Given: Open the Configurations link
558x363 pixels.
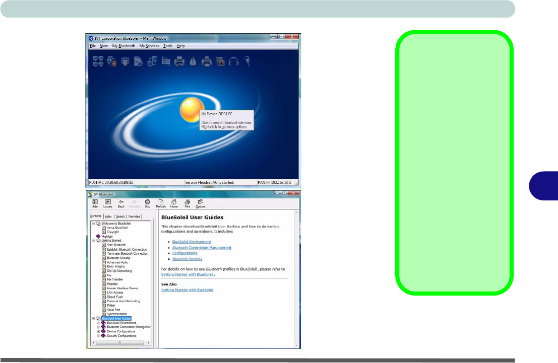Looking at the screenshot, I should (184, 253).
